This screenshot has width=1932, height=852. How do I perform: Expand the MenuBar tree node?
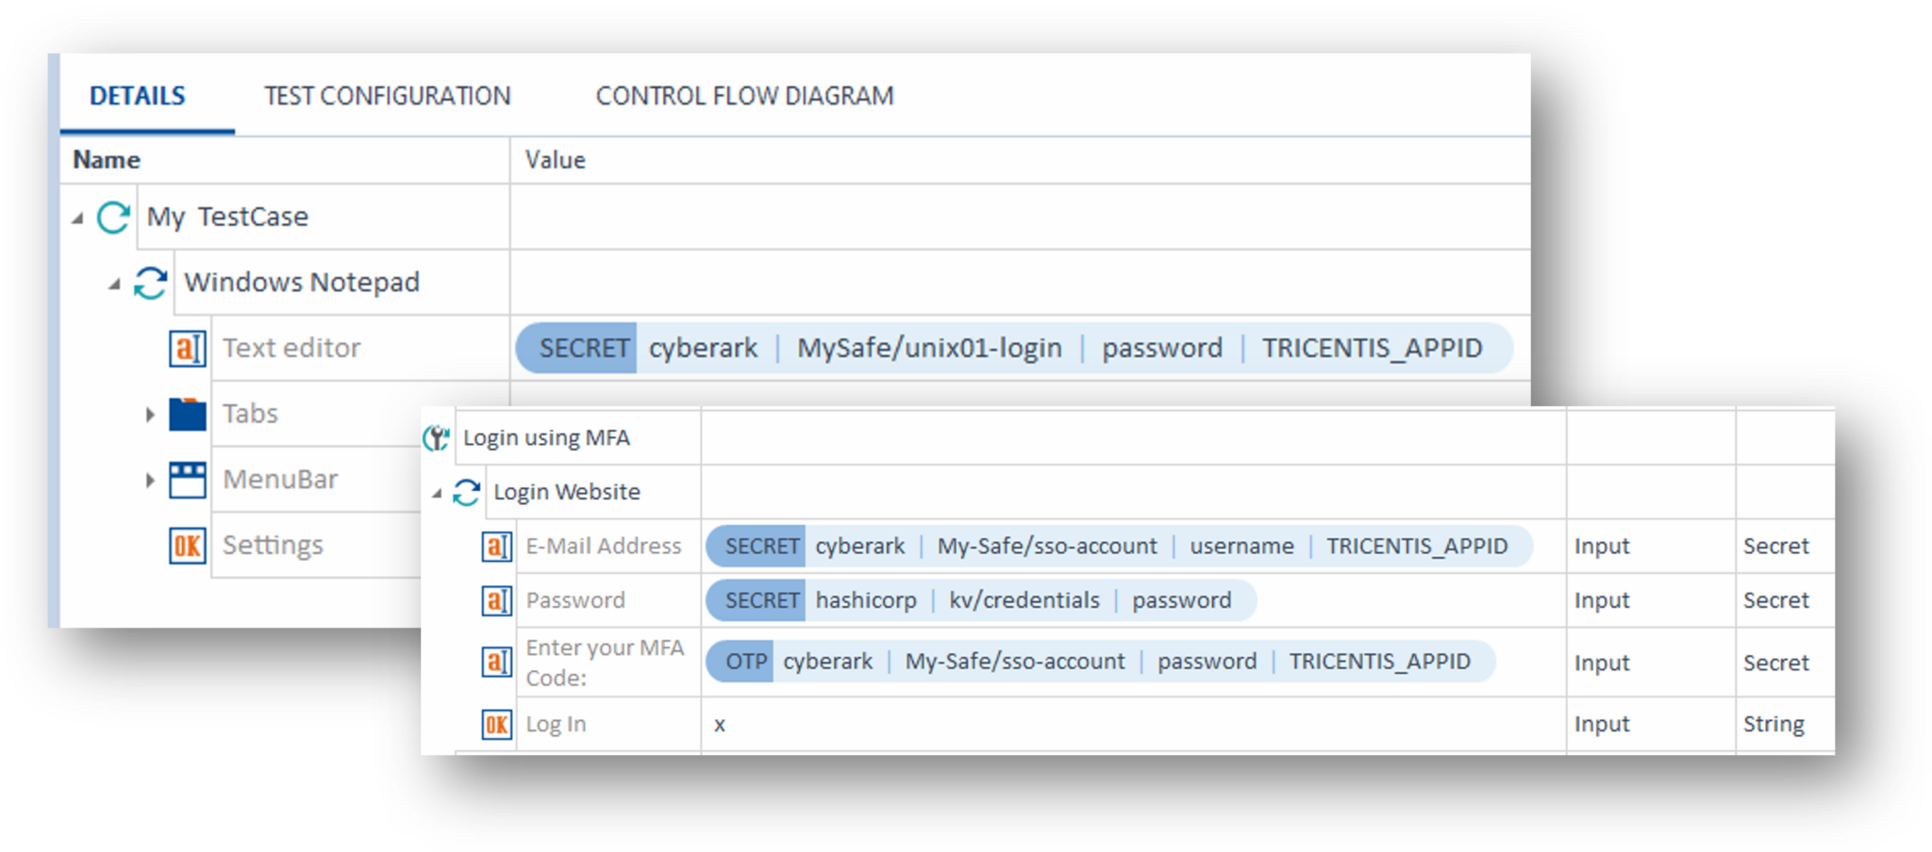tap(151, 479)
